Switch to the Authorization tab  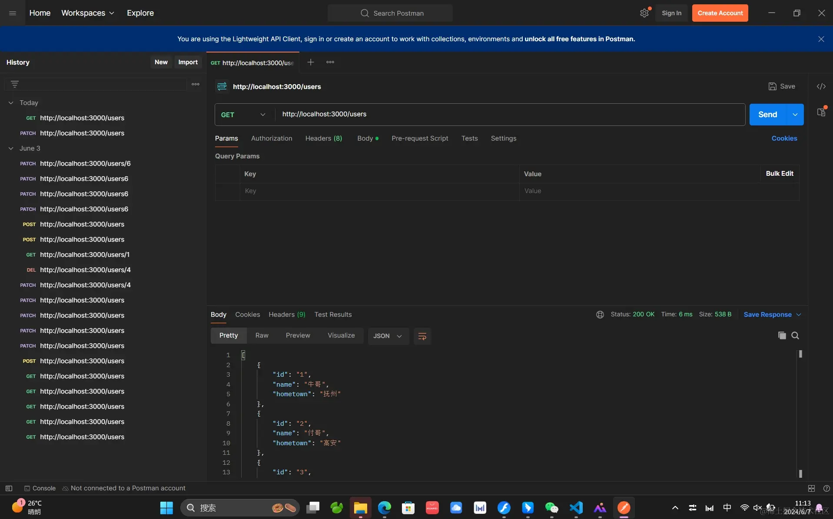click(272, 138)
